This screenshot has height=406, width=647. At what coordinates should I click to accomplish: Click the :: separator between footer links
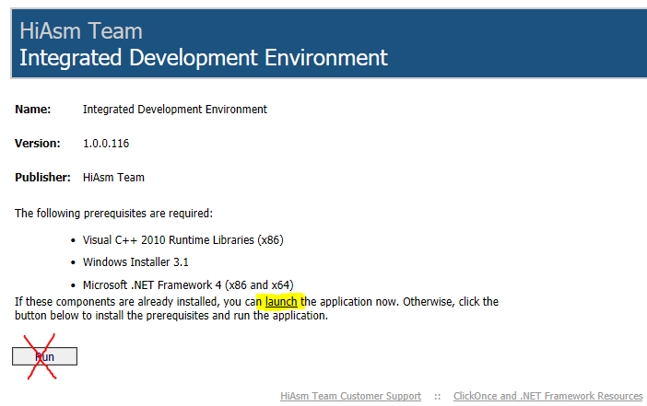[x=437, y=396]
